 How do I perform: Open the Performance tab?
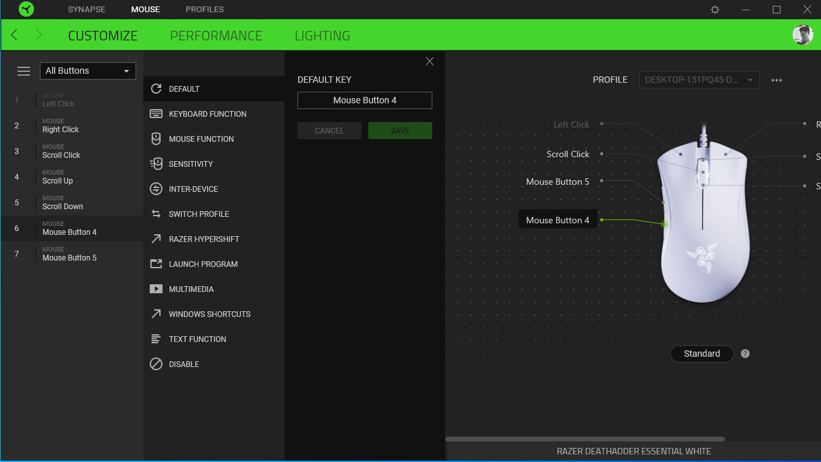(216, 36)
